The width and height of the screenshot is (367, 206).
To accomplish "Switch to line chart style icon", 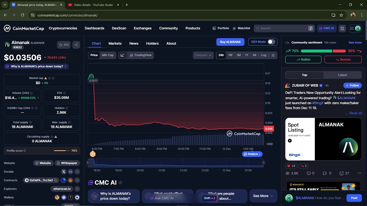I will click(122, 55).
